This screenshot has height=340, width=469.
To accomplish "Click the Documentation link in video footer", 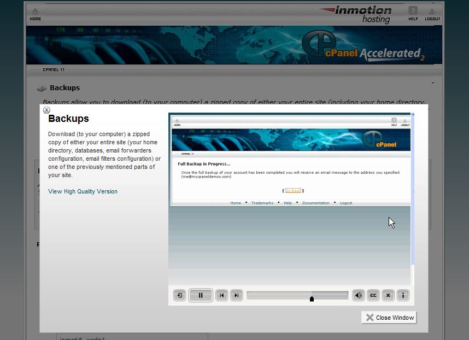I will point(315,203).
